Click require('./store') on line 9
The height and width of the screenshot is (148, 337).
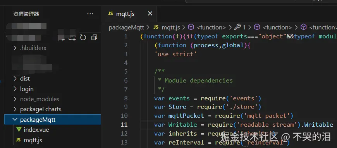point(229,107)
